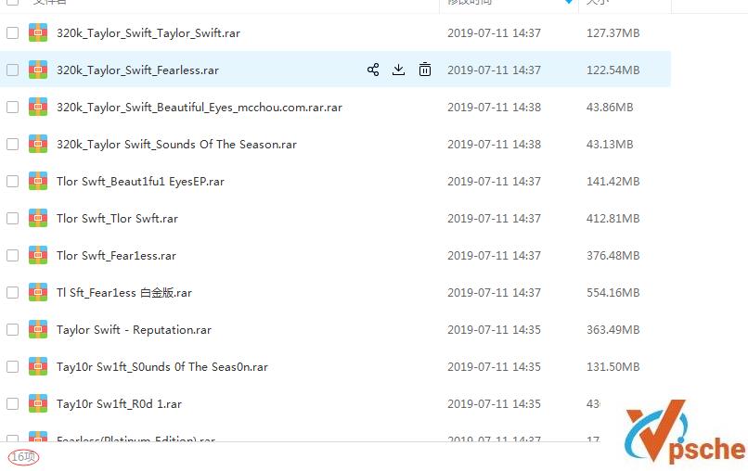Image resolution: width=748 pixels, height=471 pixels.
Task: Click the 376.48MB size value
Action: pyautogui.click(x=613, y=256)
